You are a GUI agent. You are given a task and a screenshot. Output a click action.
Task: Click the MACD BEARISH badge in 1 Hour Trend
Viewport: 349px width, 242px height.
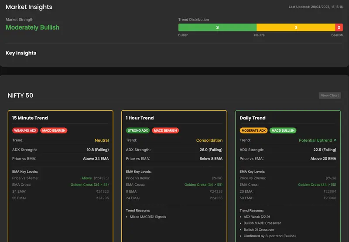tap(165, 130)
